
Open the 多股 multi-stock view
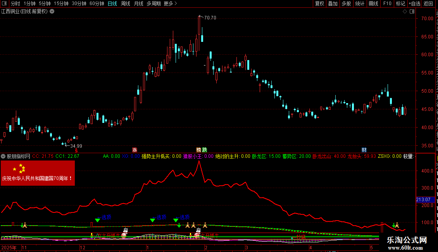coord(347,3)
